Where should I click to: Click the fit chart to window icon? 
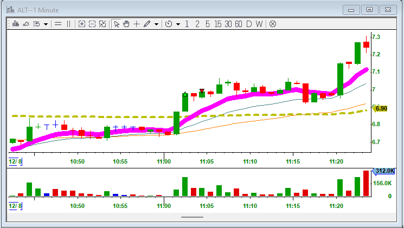coord(102,24)
